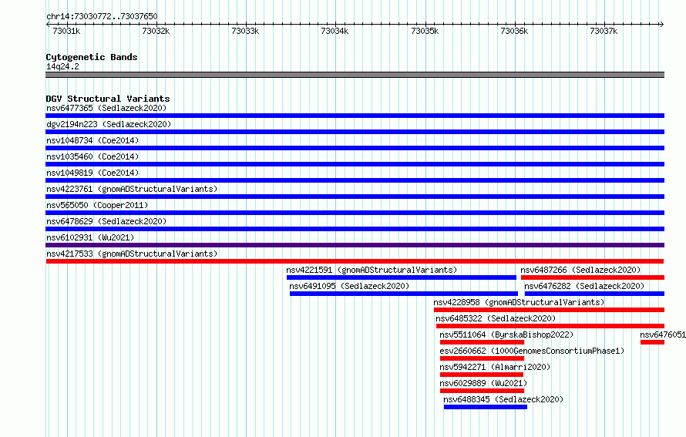Image resolution: width=686 pixels, height=437 pixels.
Task: Click the blue bar under nsv565050
Action: coord(355,213)
